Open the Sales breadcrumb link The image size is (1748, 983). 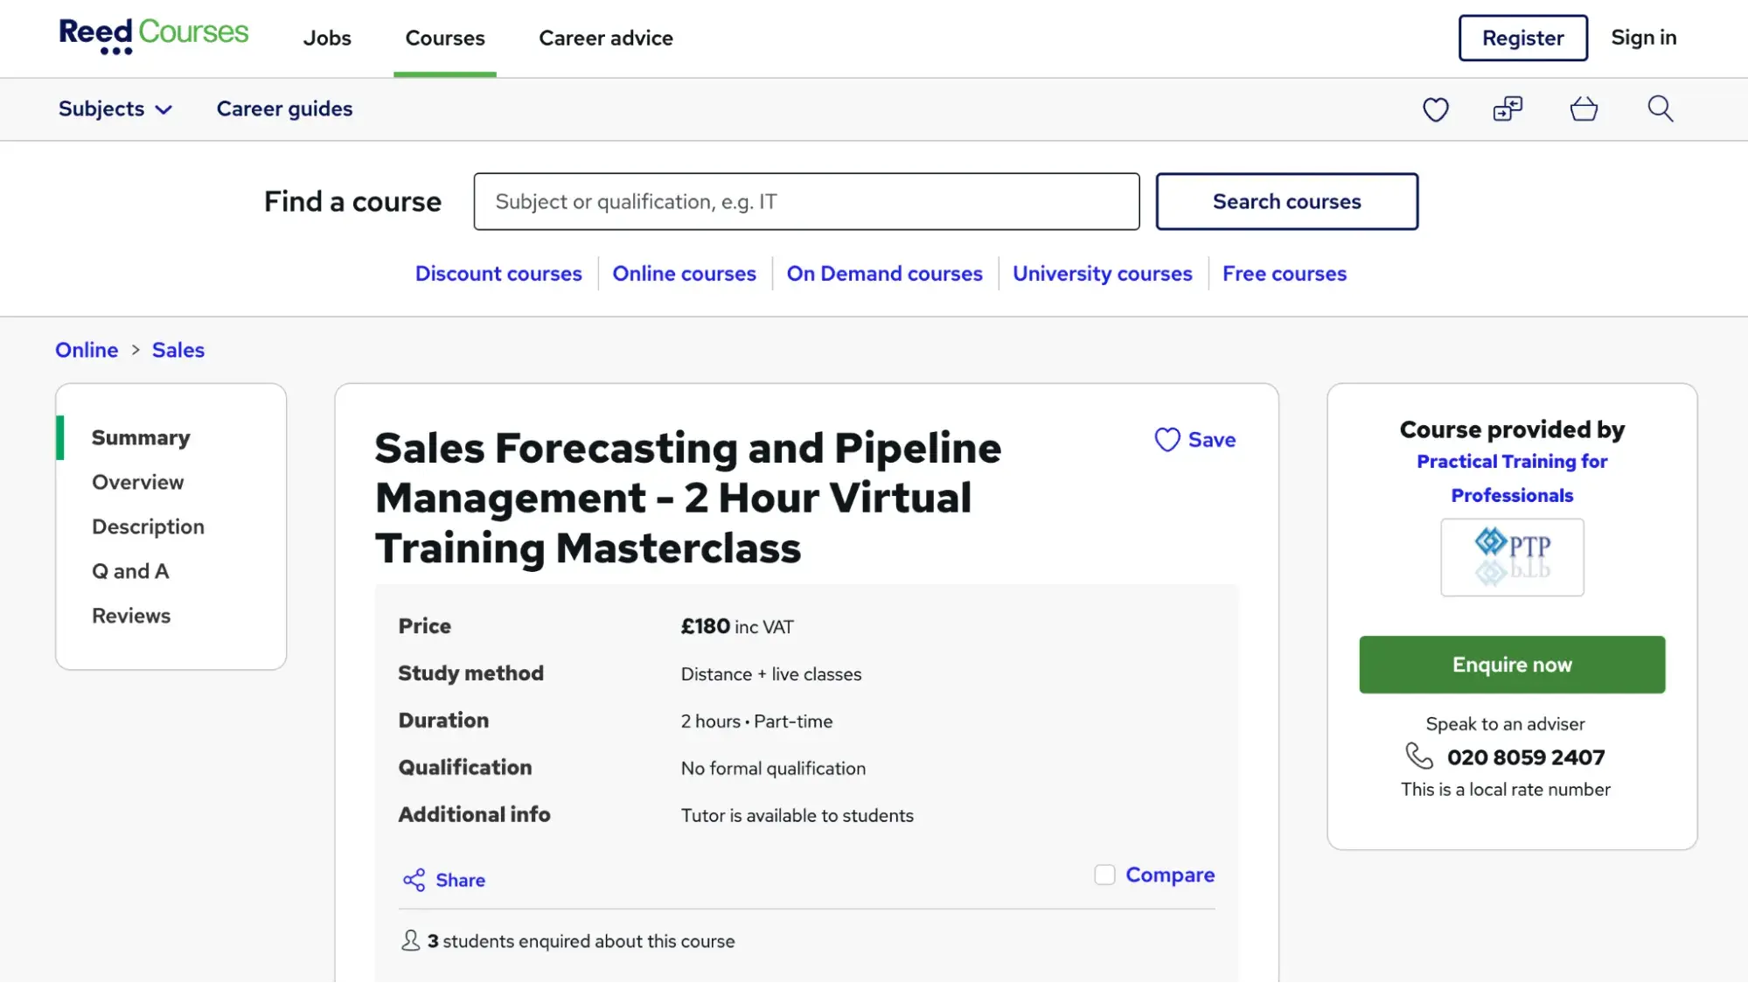coord(178,349)
